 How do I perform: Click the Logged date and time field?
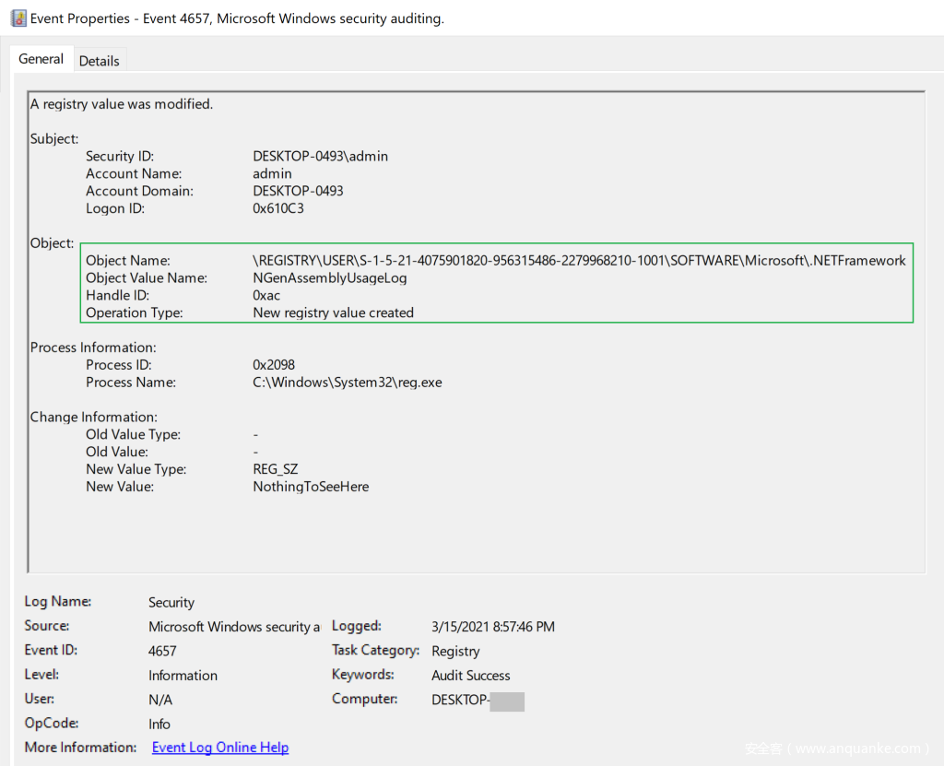[492, 627]
